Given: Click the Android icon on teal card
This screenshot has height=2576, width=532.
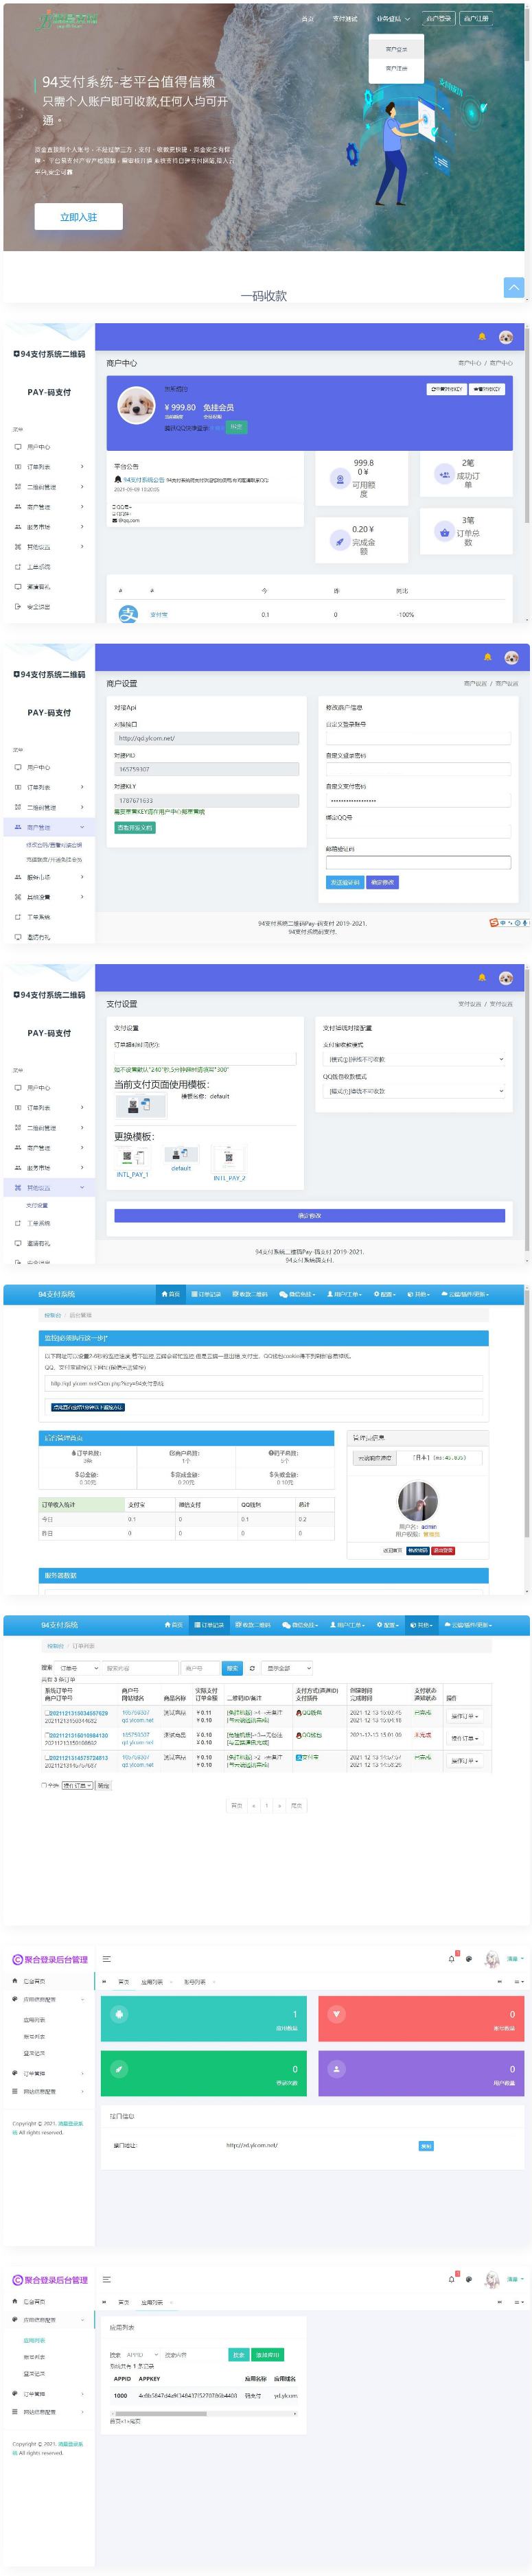Looking at the screenshot, I should tap(119, 2013).
